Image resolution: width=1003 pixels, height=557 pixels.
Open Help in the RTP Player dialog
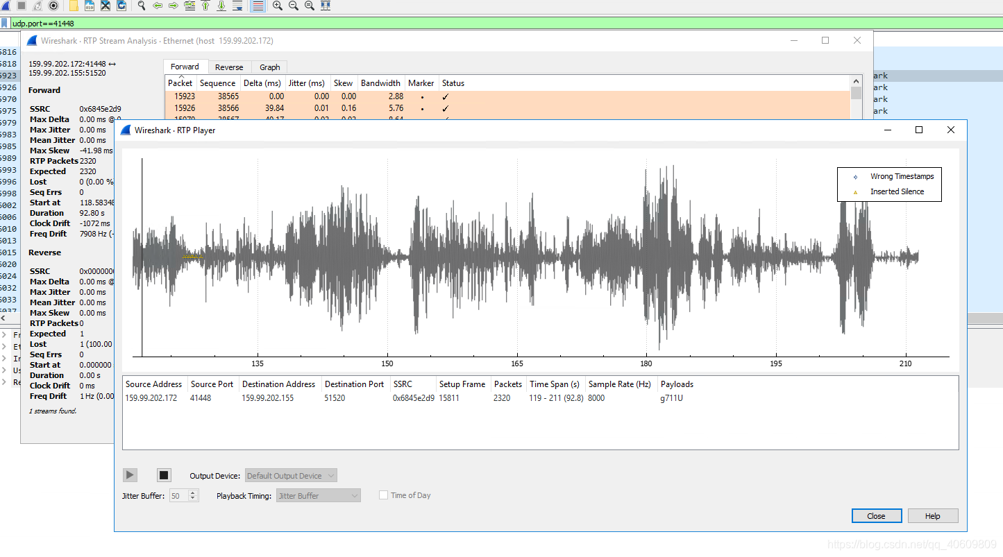tap(933, 516)
